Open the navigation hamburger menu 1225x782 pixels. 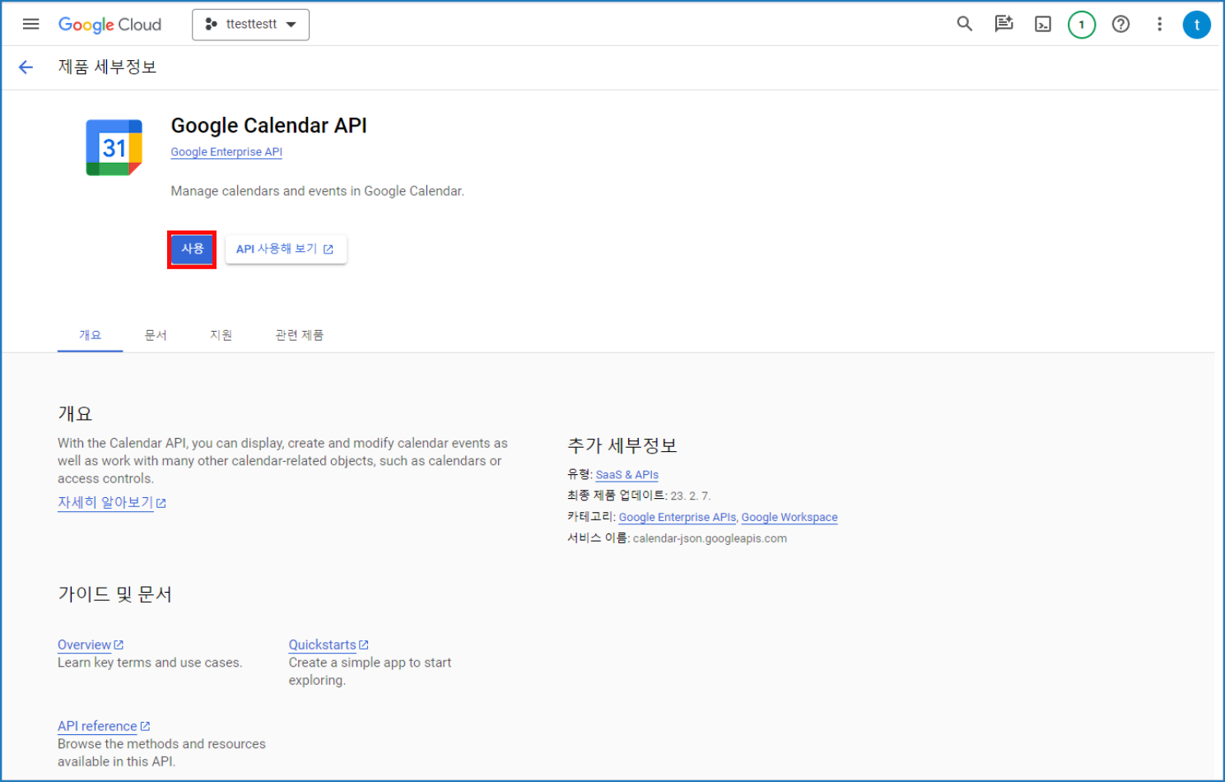30,24
